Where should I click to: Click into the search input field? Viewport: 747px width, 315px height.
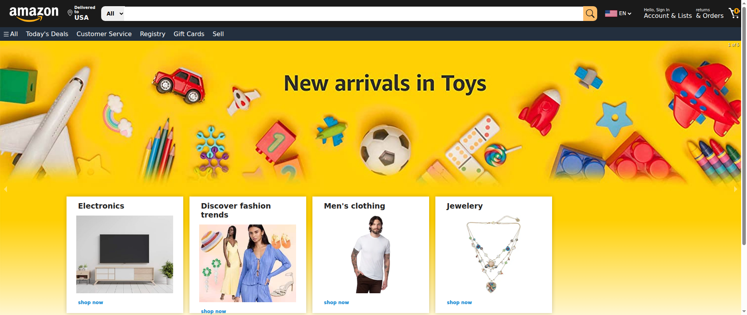click(354, 14)
